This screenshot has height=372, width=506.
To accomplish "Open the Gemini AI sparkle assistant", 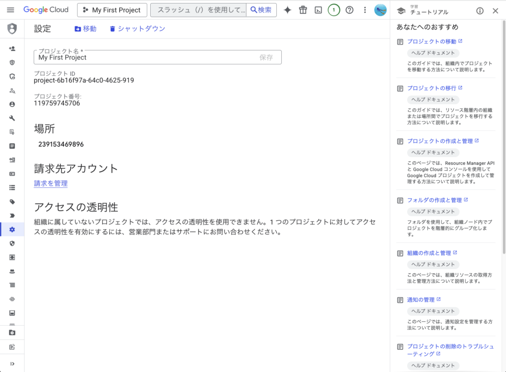I will coord(287,10).
